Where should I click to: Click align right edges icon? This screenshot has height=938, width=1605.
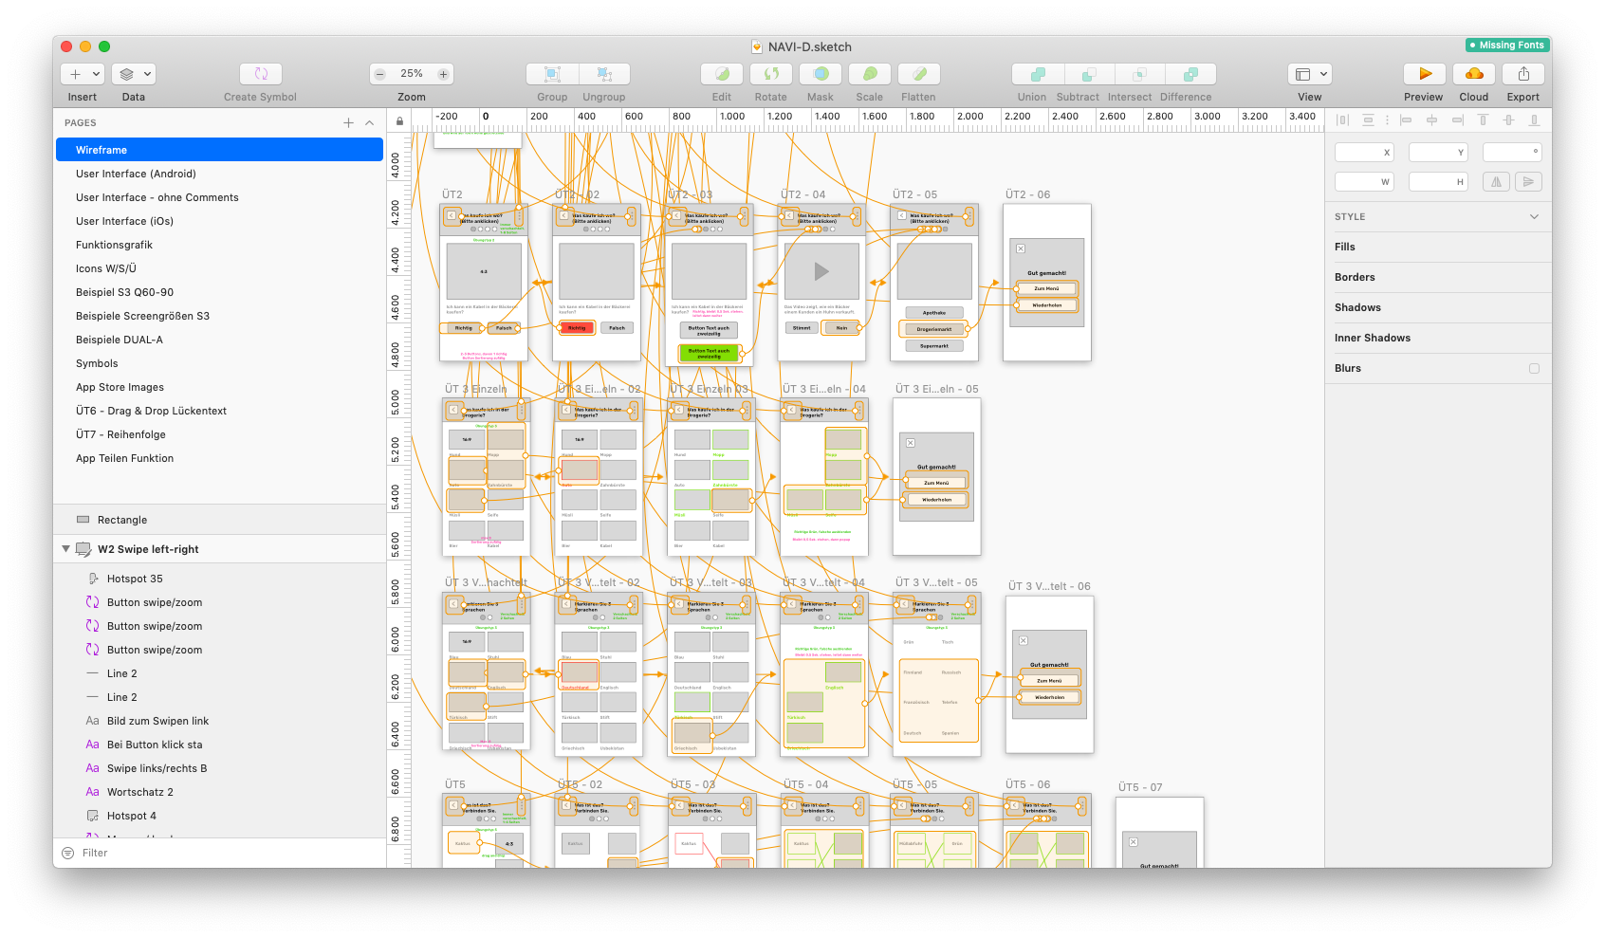pyautogui.click(x=1457, y=120)
